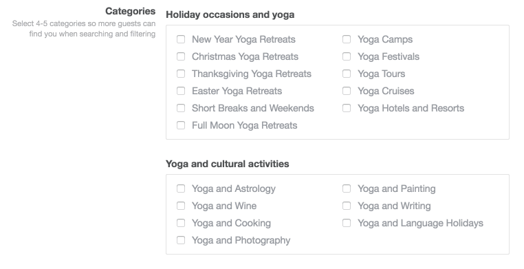Check Yoga Hotels and Resorts
The width and height of the screenshot is (524, 269).
coord(347,108)
